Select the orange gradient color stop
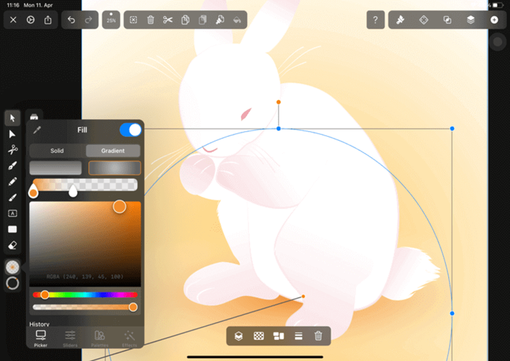This screenshot has width=510, height=361. pos(33,191)
